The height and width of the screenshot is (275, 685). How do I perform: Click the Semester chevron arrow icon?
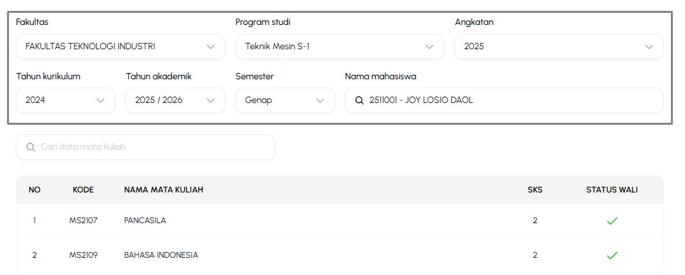pyautogui.click(x=320, y=100)
